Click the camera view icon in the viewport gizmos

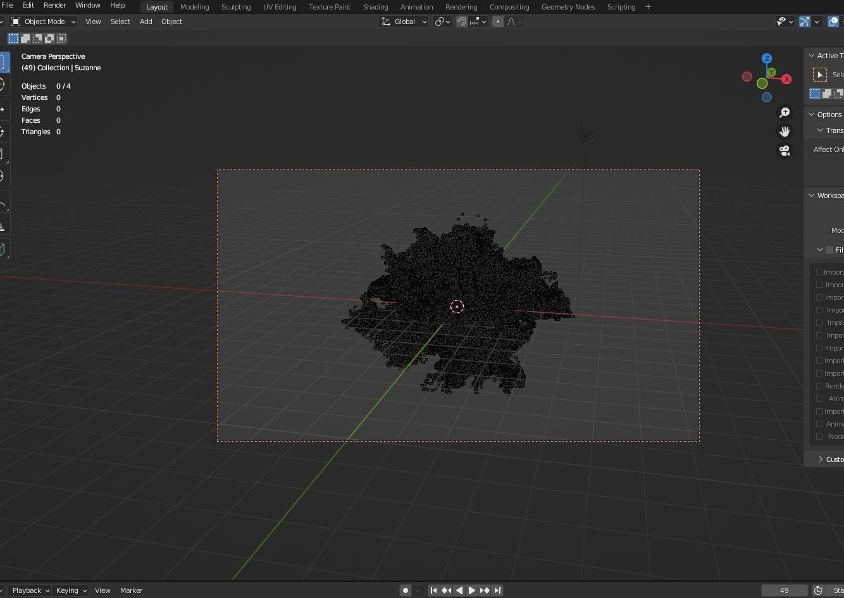[x=785, y=151]
